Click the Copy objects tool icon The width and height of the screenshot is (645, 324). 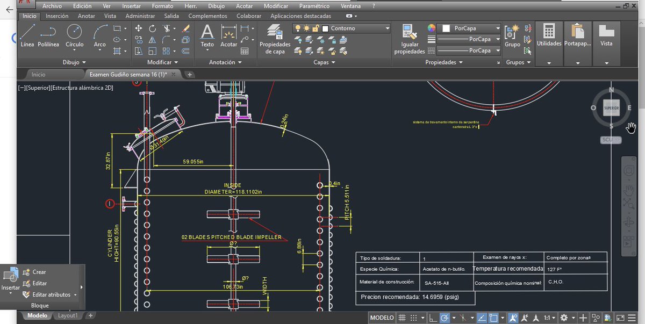coord(138,40)
